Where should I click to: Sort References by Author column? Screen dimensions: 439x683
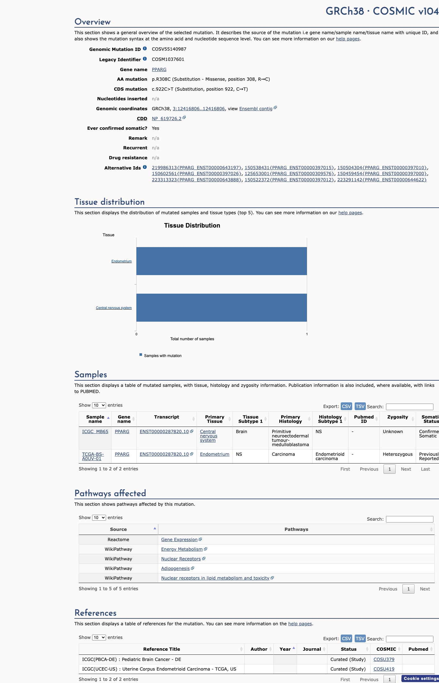click(259, 649)
